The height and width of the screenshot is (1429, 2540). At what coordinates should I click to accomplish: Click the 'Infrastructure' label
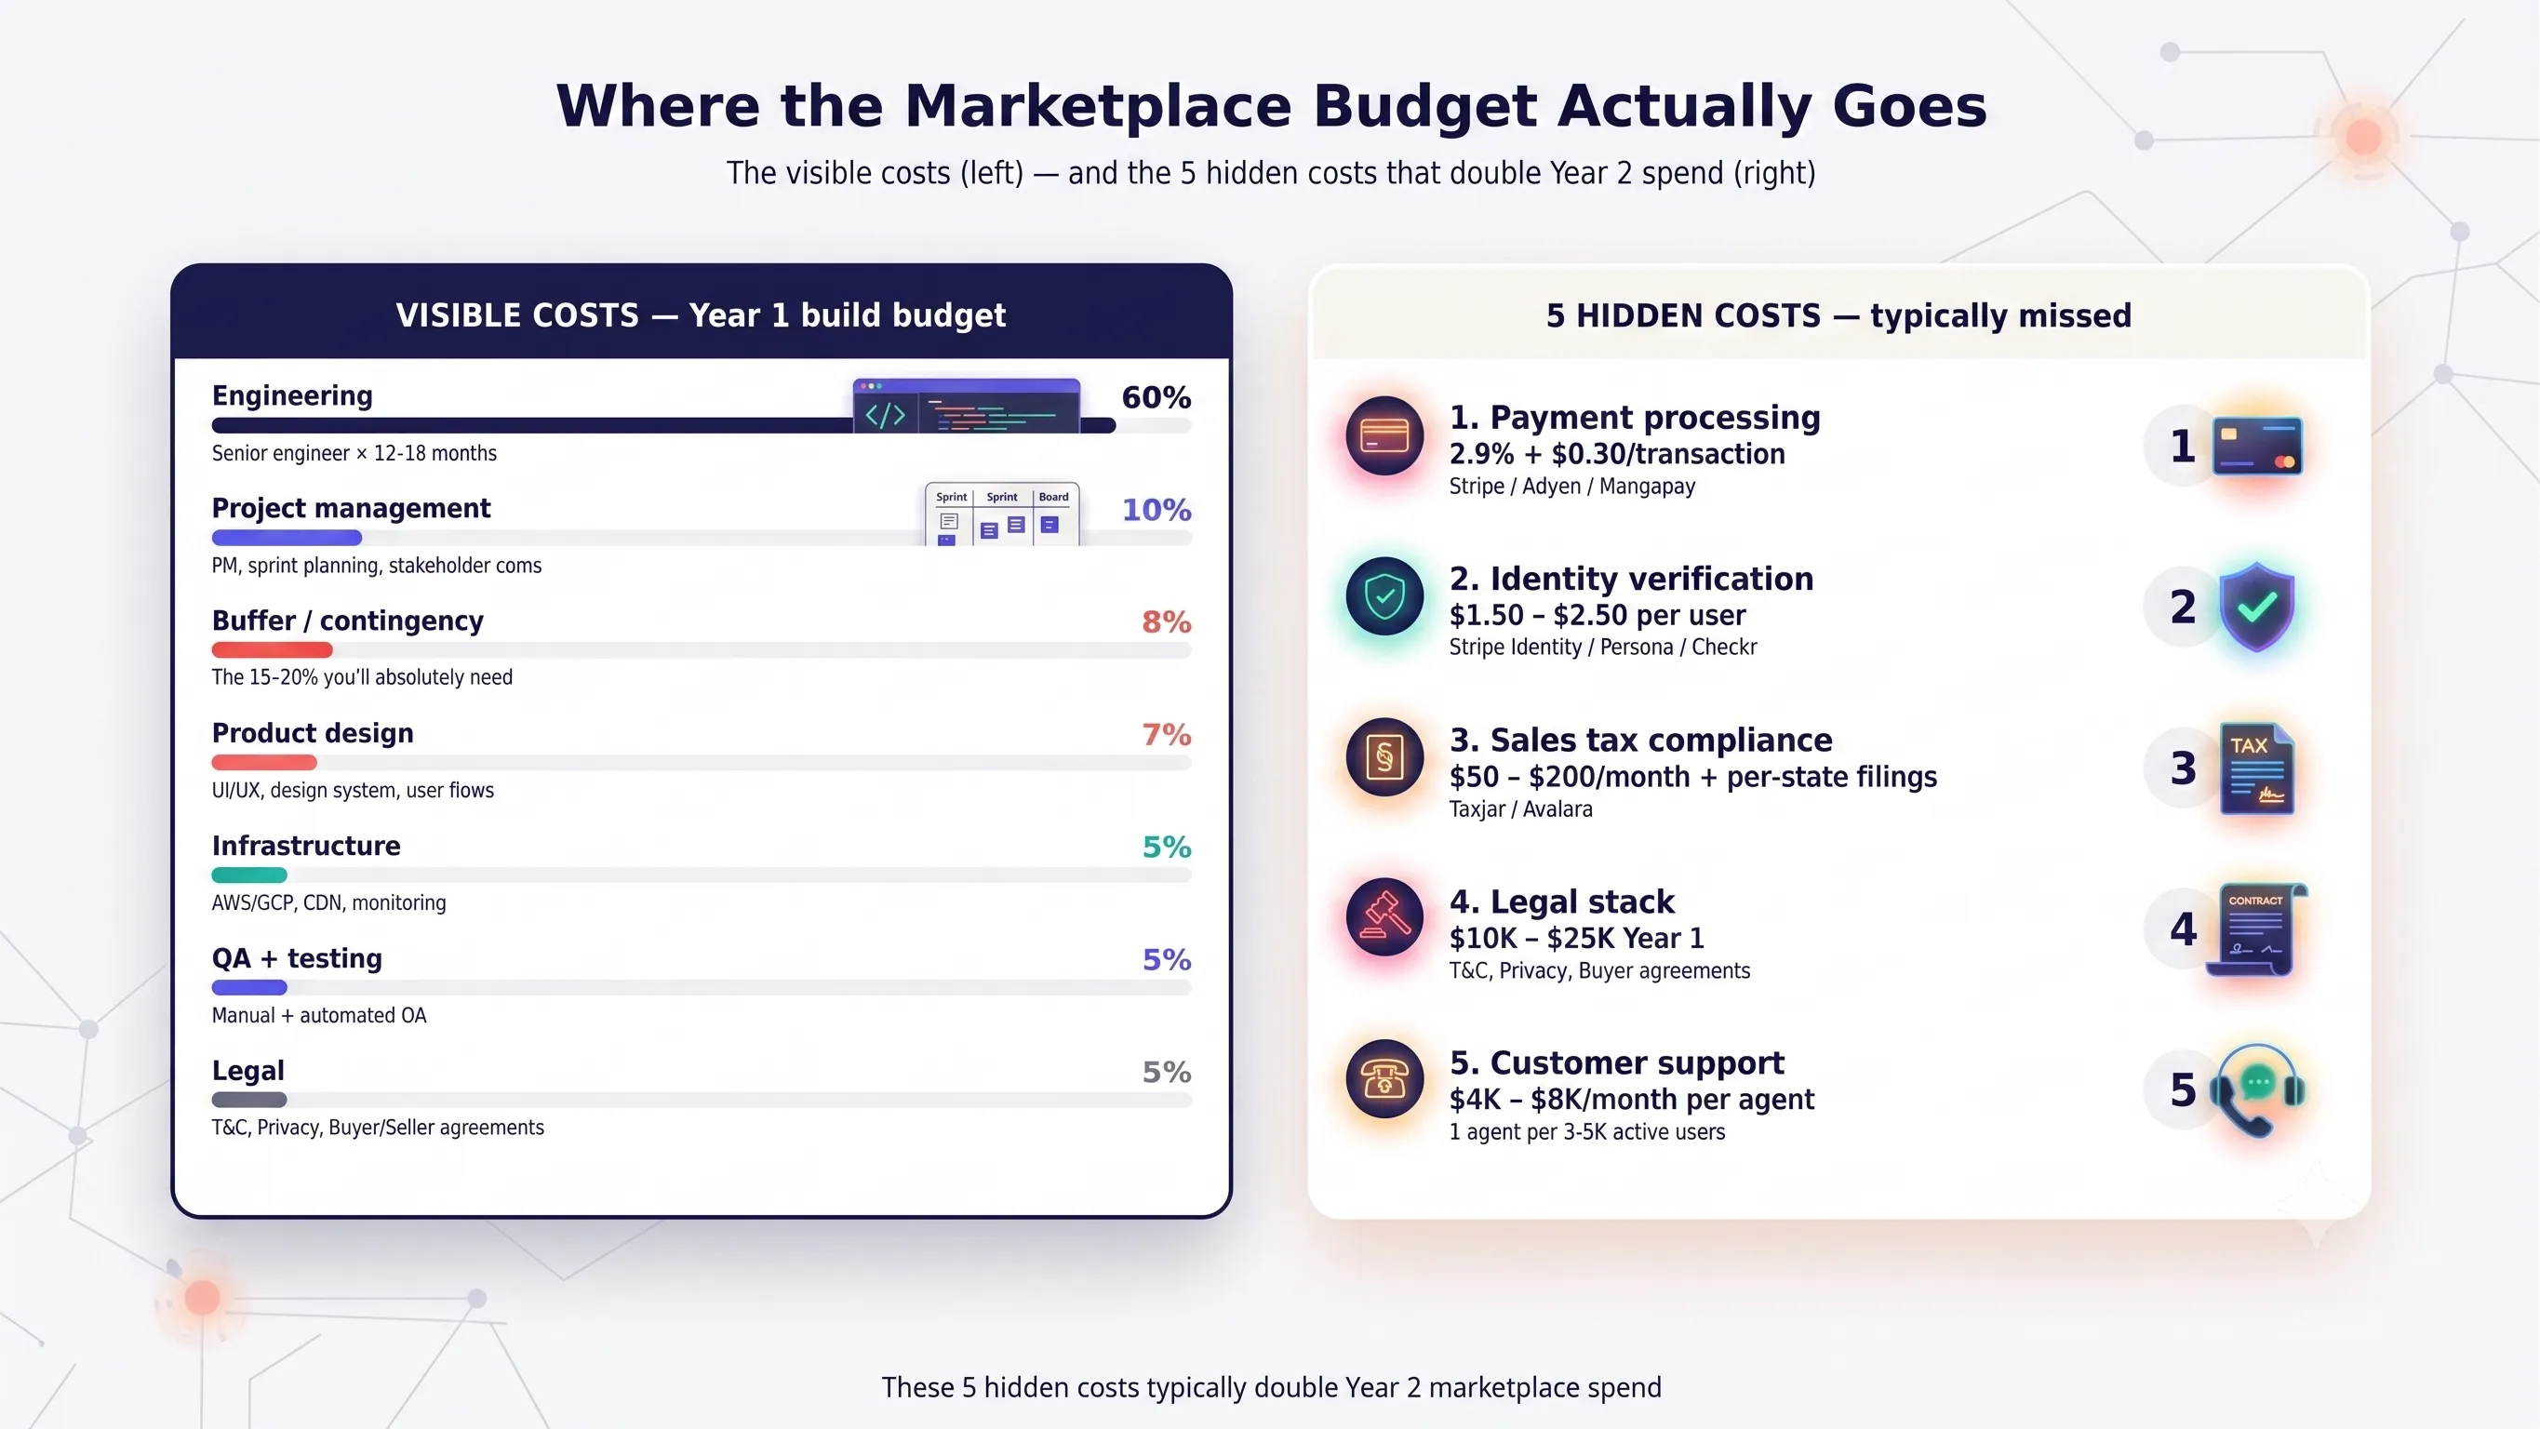click(x=306, y=845)
